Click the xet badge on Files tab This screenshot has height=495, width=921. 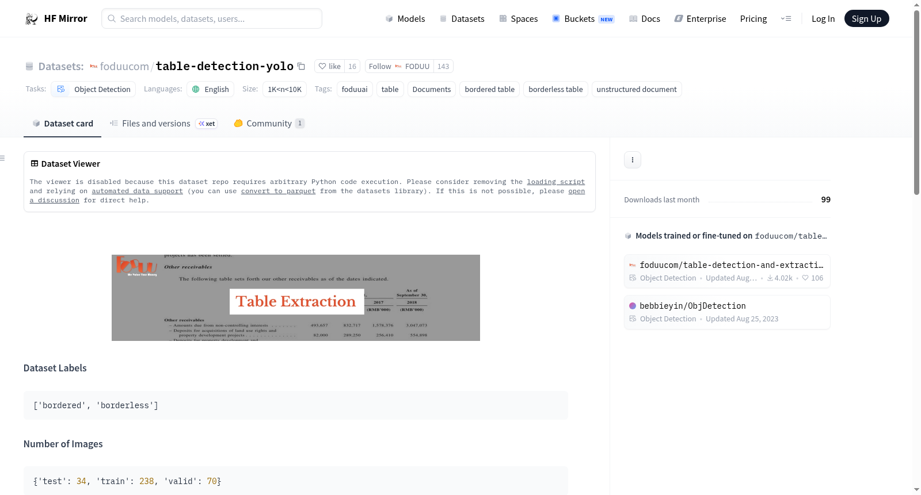pos(207,124)
